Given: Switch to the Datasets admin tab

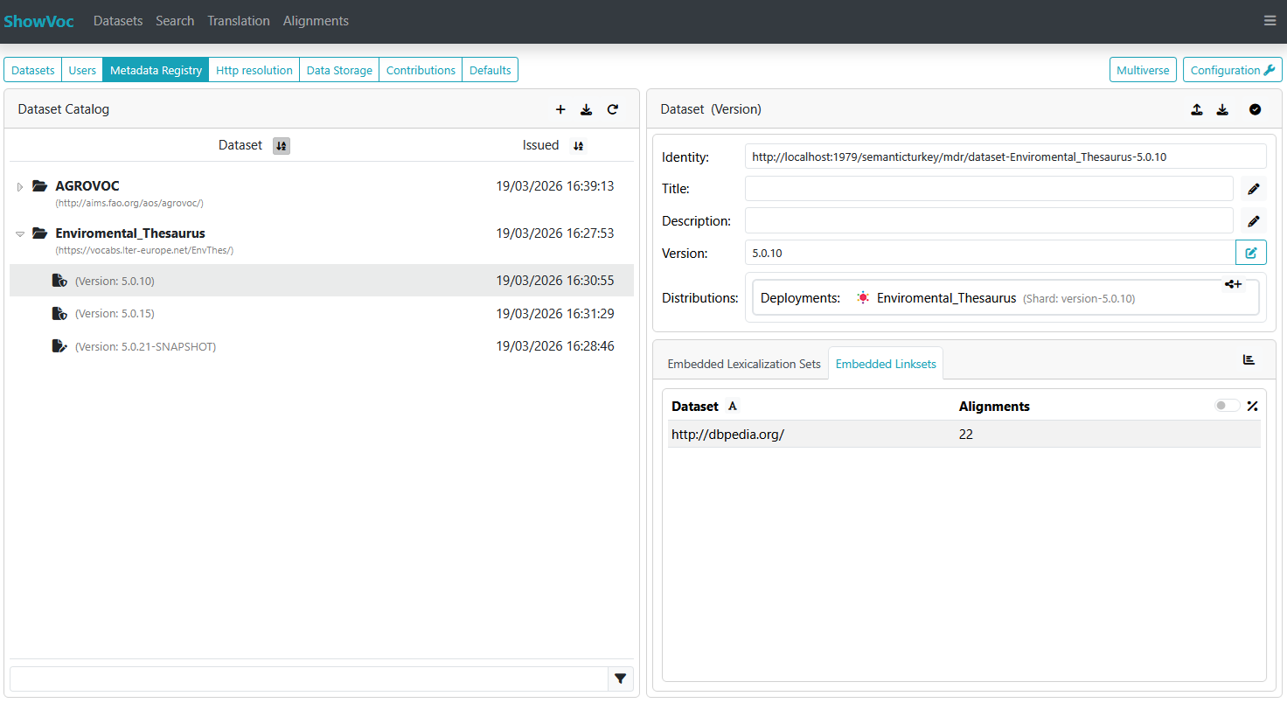Looking at the screenshot, I should pos(32,70).
